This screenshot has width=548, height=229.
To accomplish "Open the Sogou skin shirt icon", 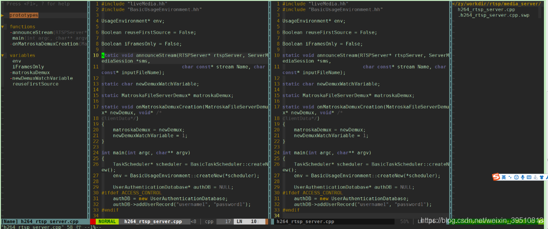I will pos(542,177).
